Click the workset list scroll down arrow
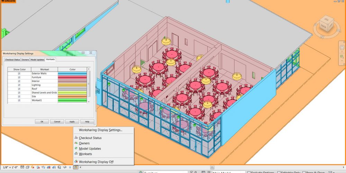This screenshot has width=346, height=173. (89, 101)
